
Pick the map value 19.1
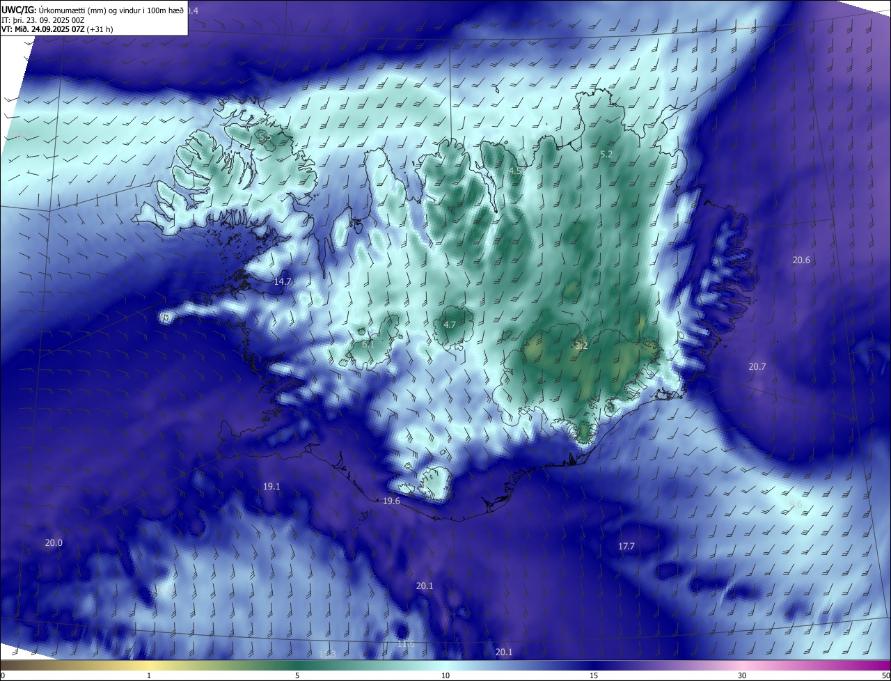[x=271, y=487]
